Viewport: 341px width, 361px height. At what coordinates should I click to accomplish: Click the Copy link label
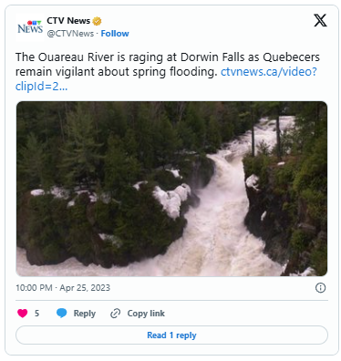[x=146, y=314]
